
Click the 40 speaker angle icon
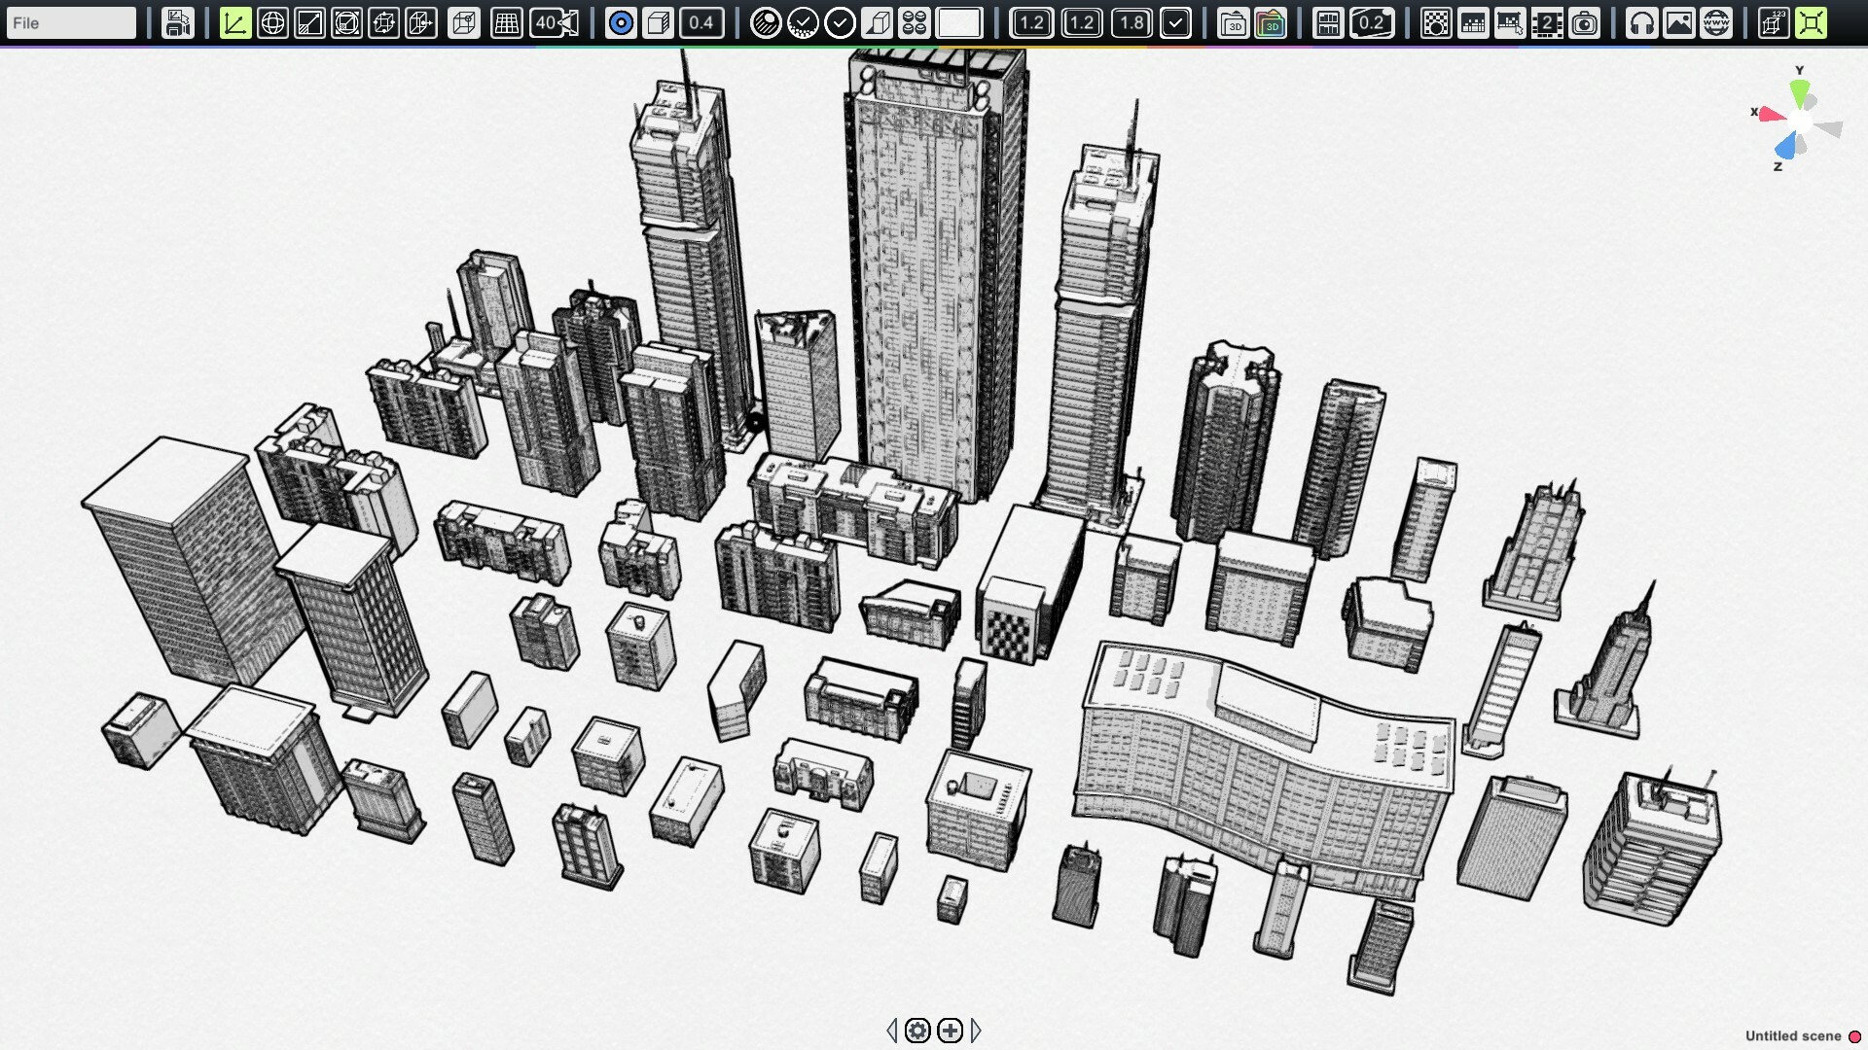click(552, 22)
